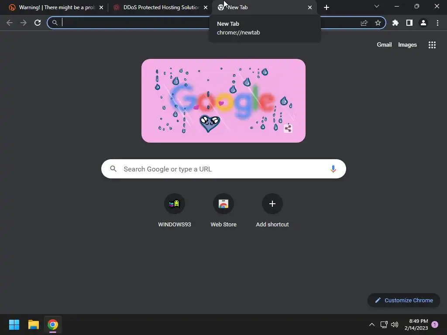This screenshot has width=447, height=335.
Task: Open the Web Store shortcut
Action: [223, 210]
